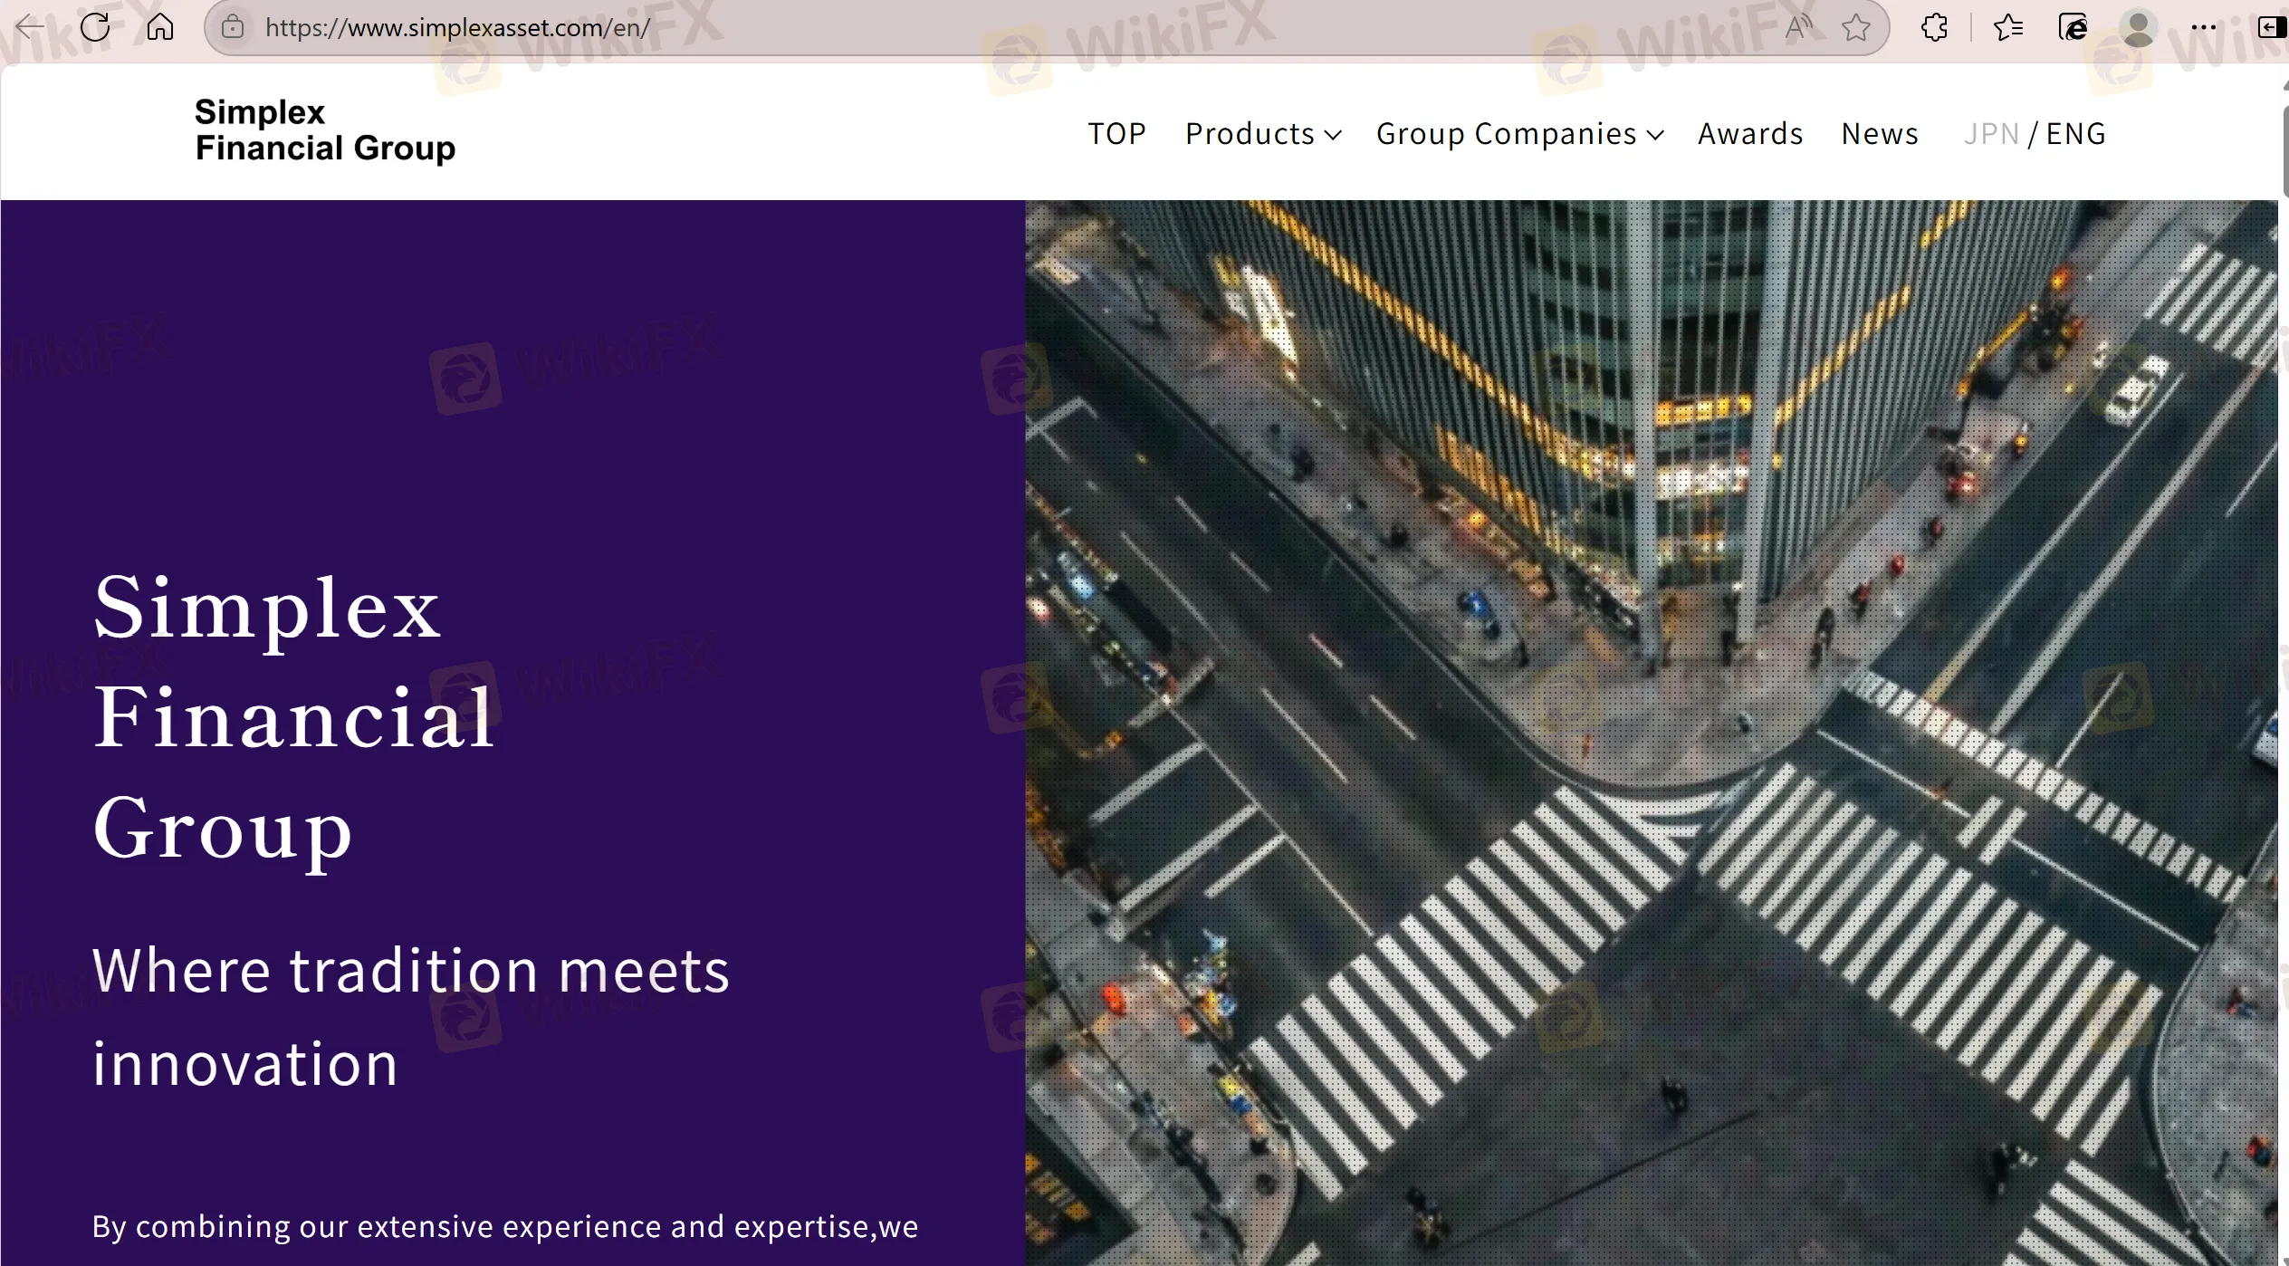Open the browser settings and more menu

point(2204,27)
